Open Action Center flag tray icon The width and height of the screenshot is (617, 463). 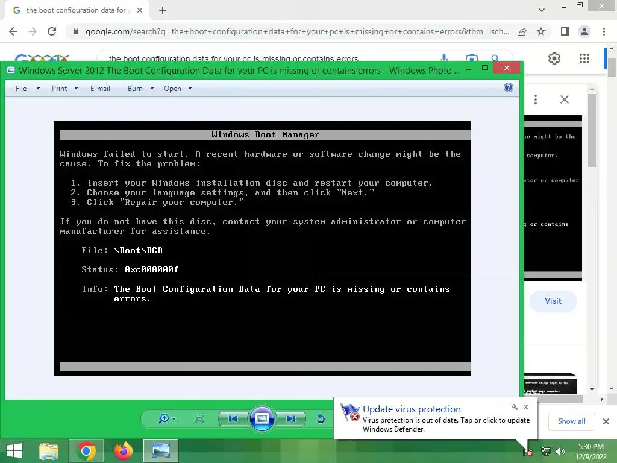pyautogui.click(x=528, y=451)
